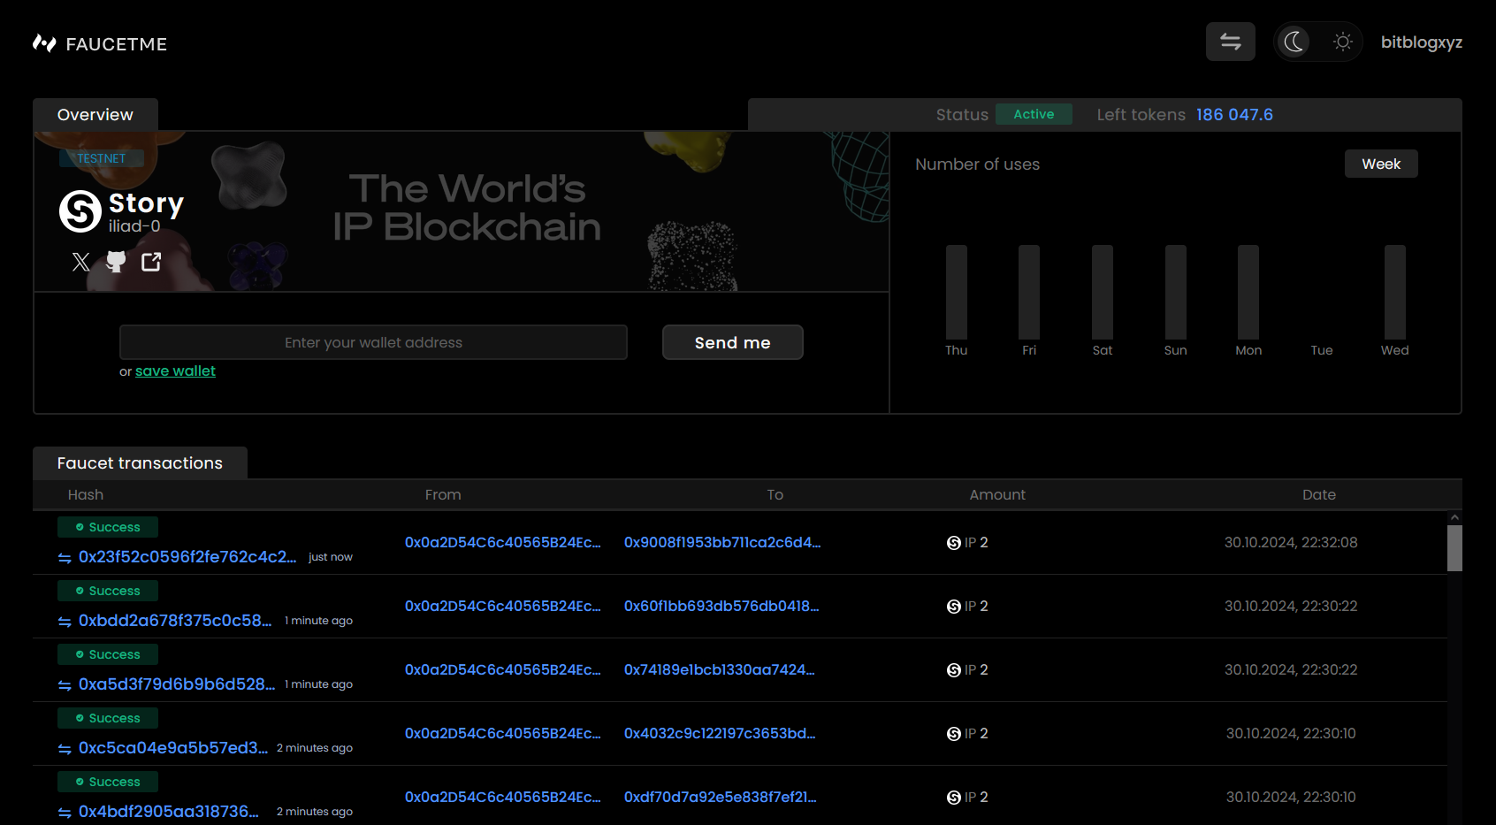Click the FaucetMe logo icon

click(x=44, y=43)
